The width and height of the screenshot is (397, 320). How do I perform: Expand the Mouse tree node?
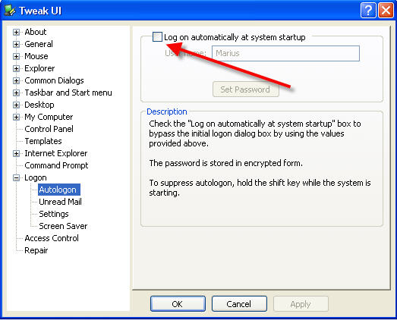coord(16,56)
